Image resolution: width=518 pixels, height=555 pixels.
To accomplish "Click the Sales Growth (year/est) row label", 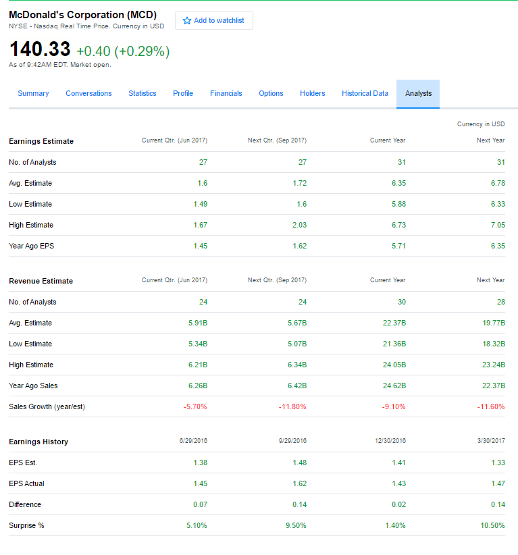I will tap(47, 406).
